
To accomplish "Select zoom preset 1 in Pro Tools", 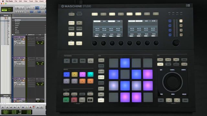I will [x=16, y=12].
